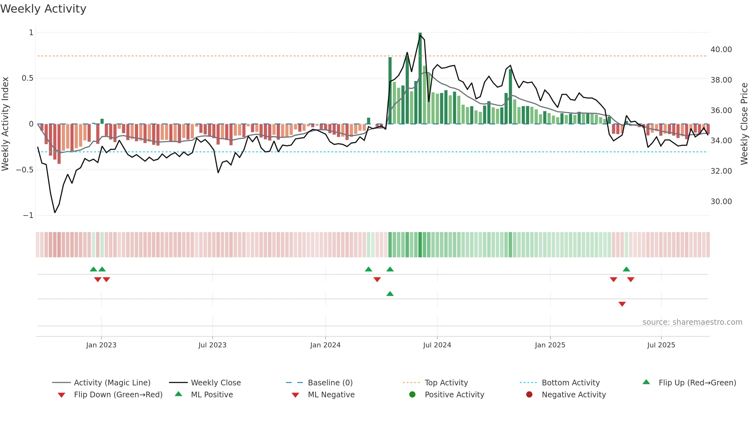Toggle Activity (Magic Line) legend entry

[x=101, y=383]
